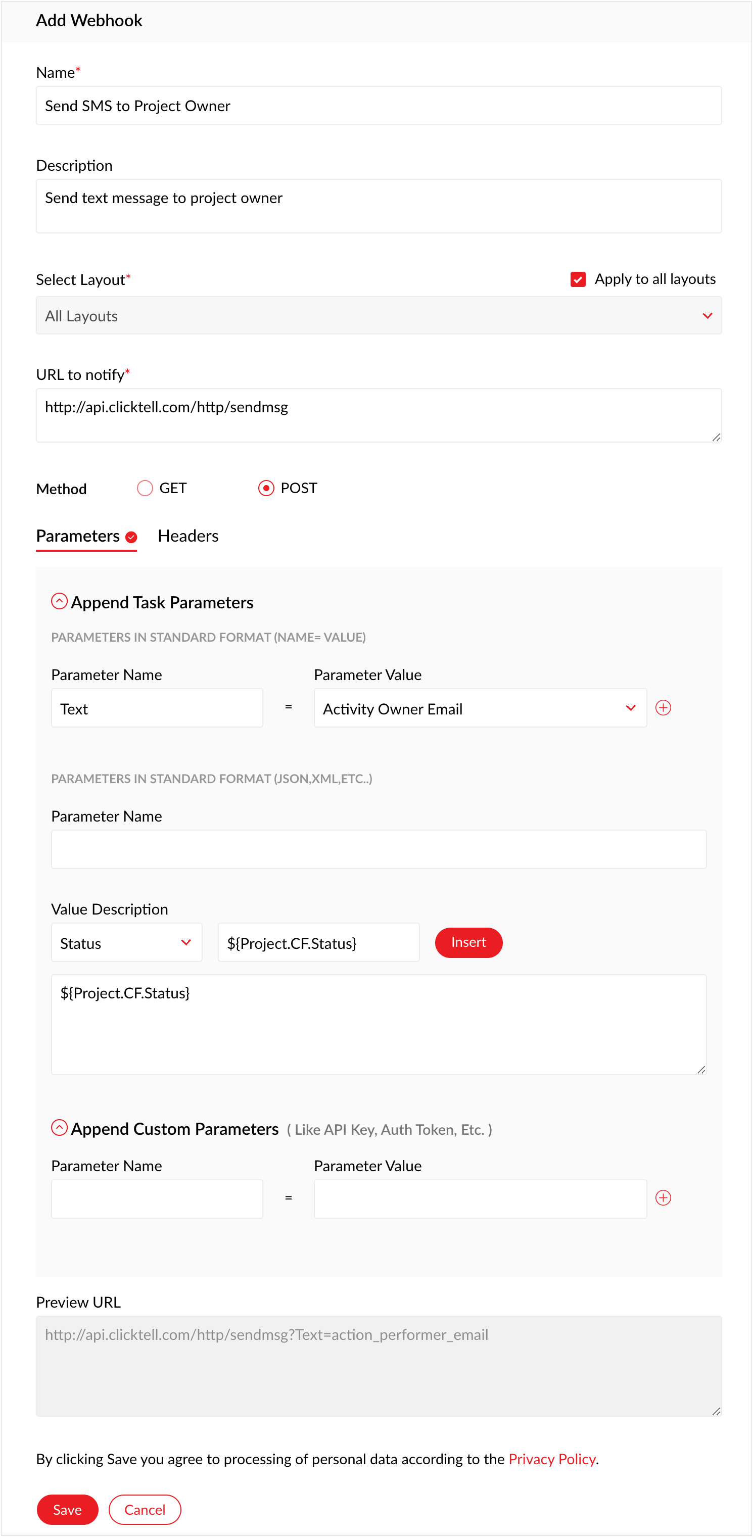The image size is (753, 1537).
Task: Save the webhook
Action: (x=67, y=1510)
